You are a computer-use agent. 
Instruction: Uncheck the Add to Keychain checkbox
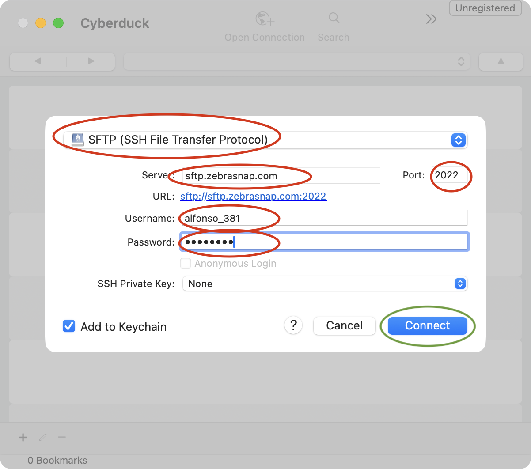click(69, 326)
